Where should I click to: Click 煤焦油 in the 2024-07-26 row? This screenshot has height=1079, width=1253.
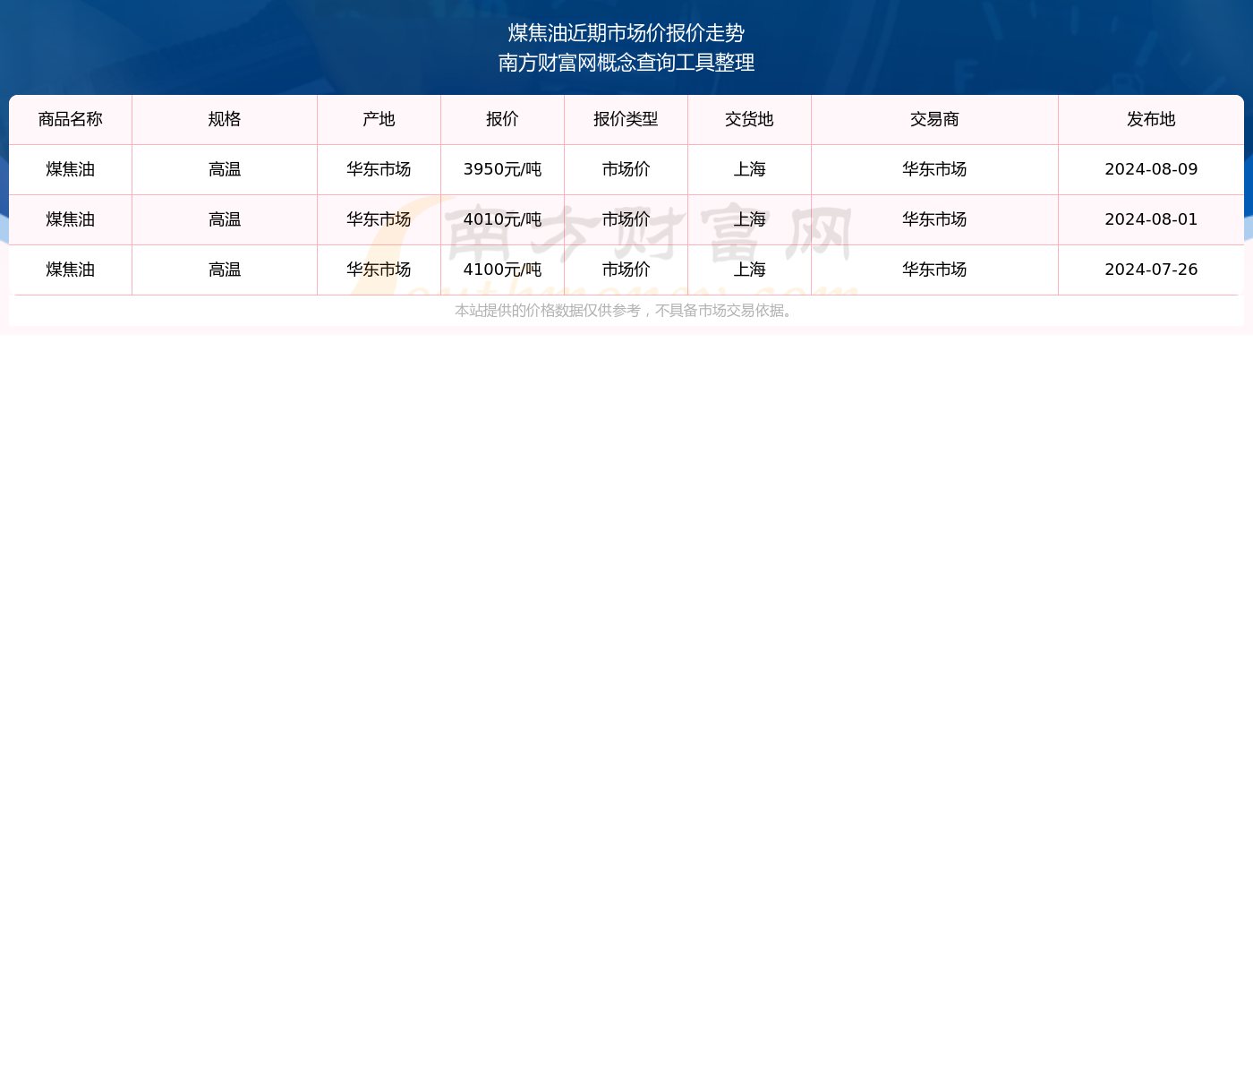click(71, 270)
